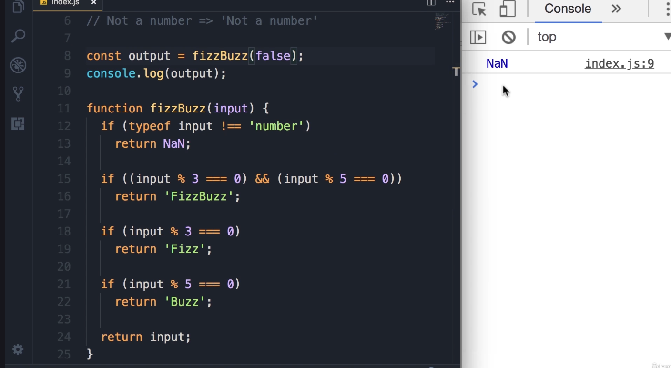The height and width of the screenshot is (368, 671).
Task: Split the editor with the split icon
Action: 431,3
